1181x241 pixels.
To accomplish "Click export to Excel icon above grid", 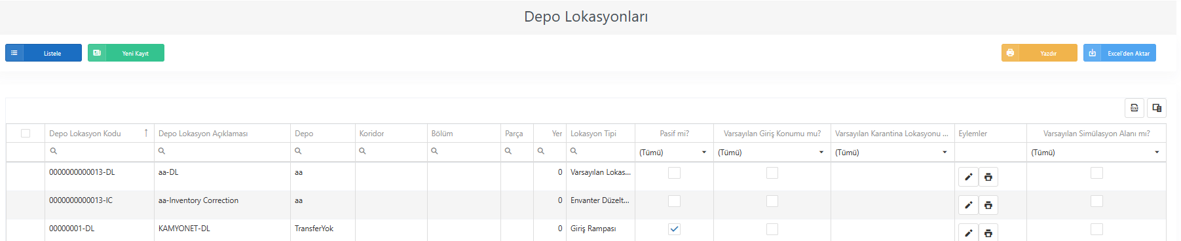I will click(1134, 108).
